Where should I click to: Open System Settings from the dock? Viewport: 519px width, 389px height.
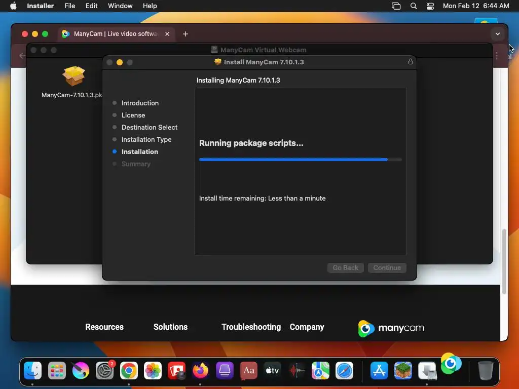click(x=105, y=370)
